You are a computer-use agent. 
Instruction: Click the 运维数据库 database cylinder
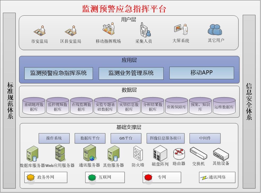[x=224, y=106]
